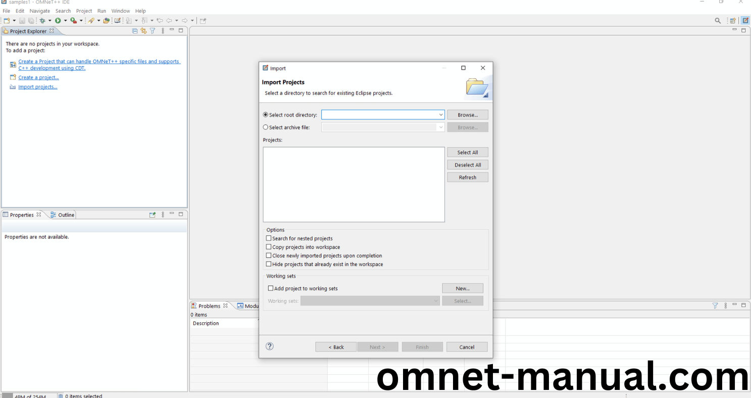Image resolution: width=751 pixels, height=398 pixels.
Task: Click the Problems view filter funnel icon
Action: coord(715,306)
